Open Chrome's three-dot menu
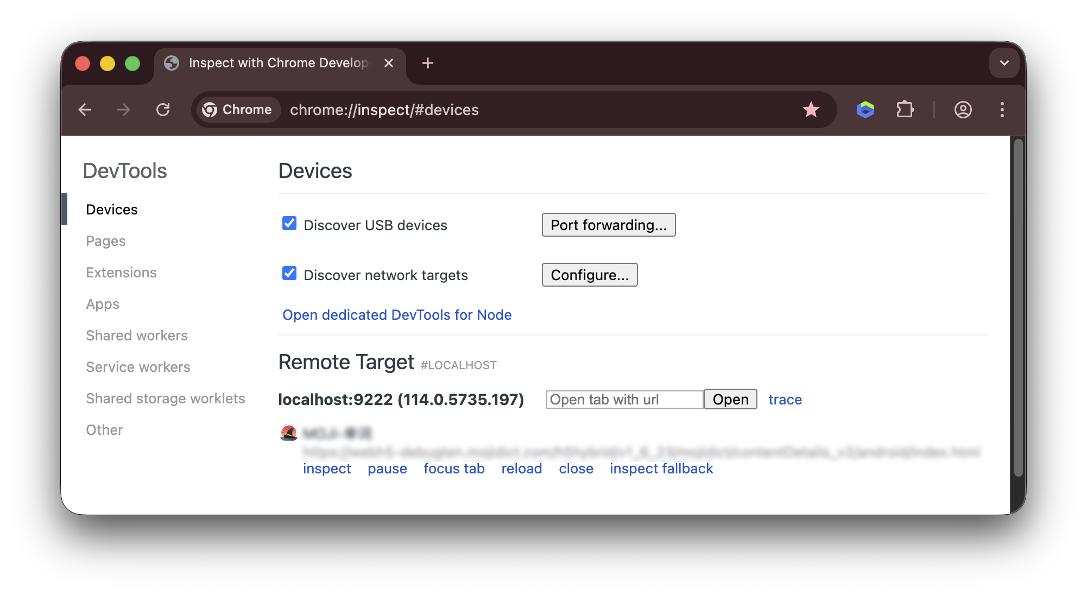The image size is (1087, 595). (1002, 110)
